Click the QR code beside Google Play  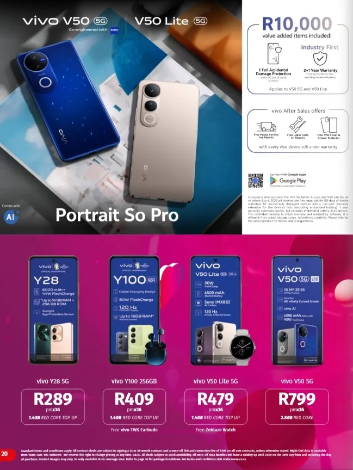pyautogui.click(x=255, y=181)
